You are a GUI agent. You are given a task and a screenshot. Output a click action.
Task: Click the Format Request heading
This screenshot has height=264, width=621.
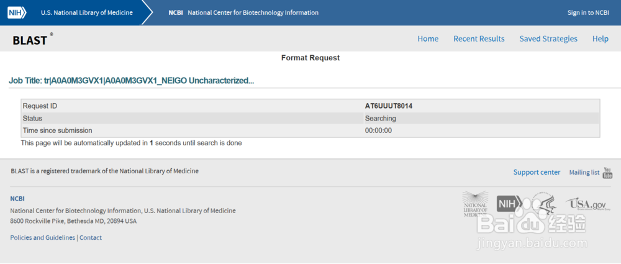click(x=310, y=58)
